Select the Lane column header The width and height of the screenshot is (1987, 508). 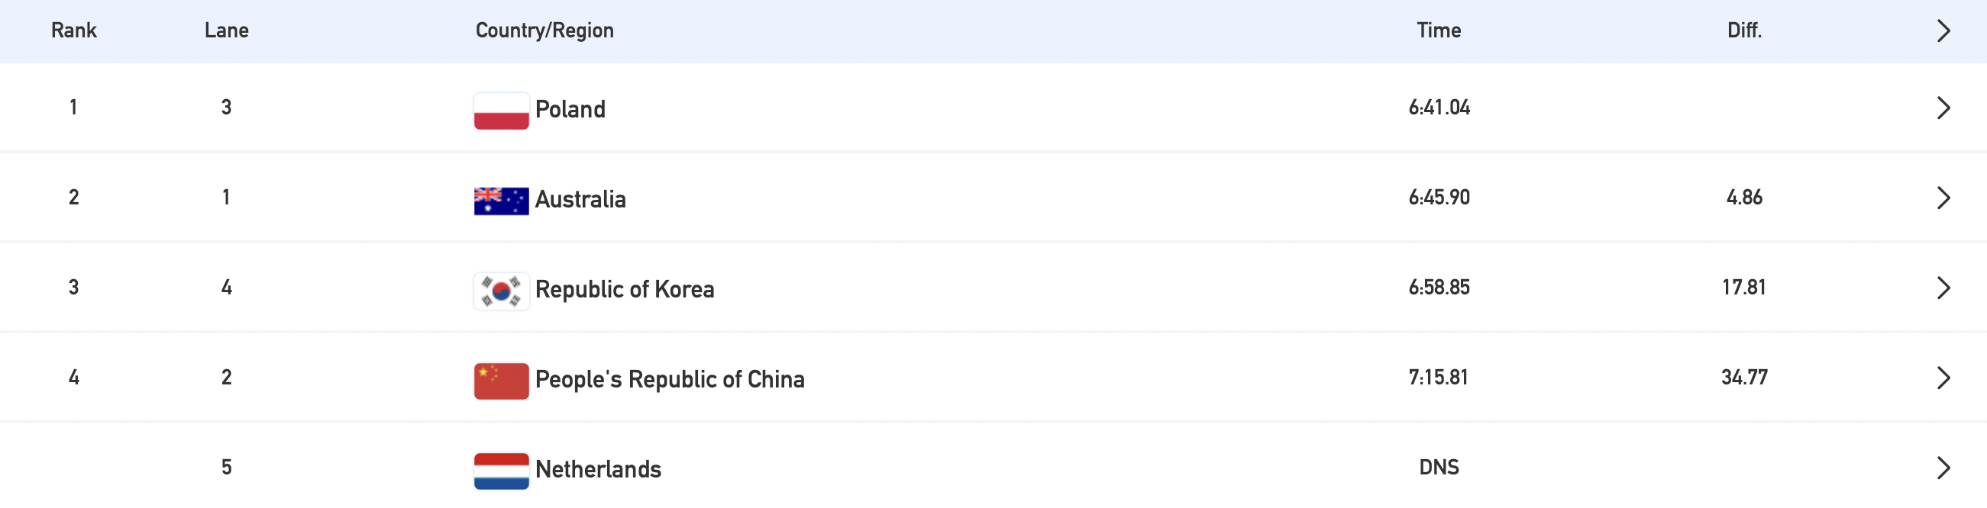[x=226, y=30]
